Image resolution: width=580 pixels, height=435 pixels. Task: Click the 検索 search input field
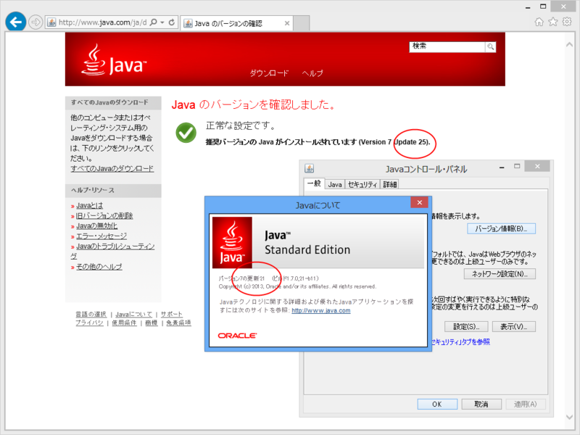[447, 46]
